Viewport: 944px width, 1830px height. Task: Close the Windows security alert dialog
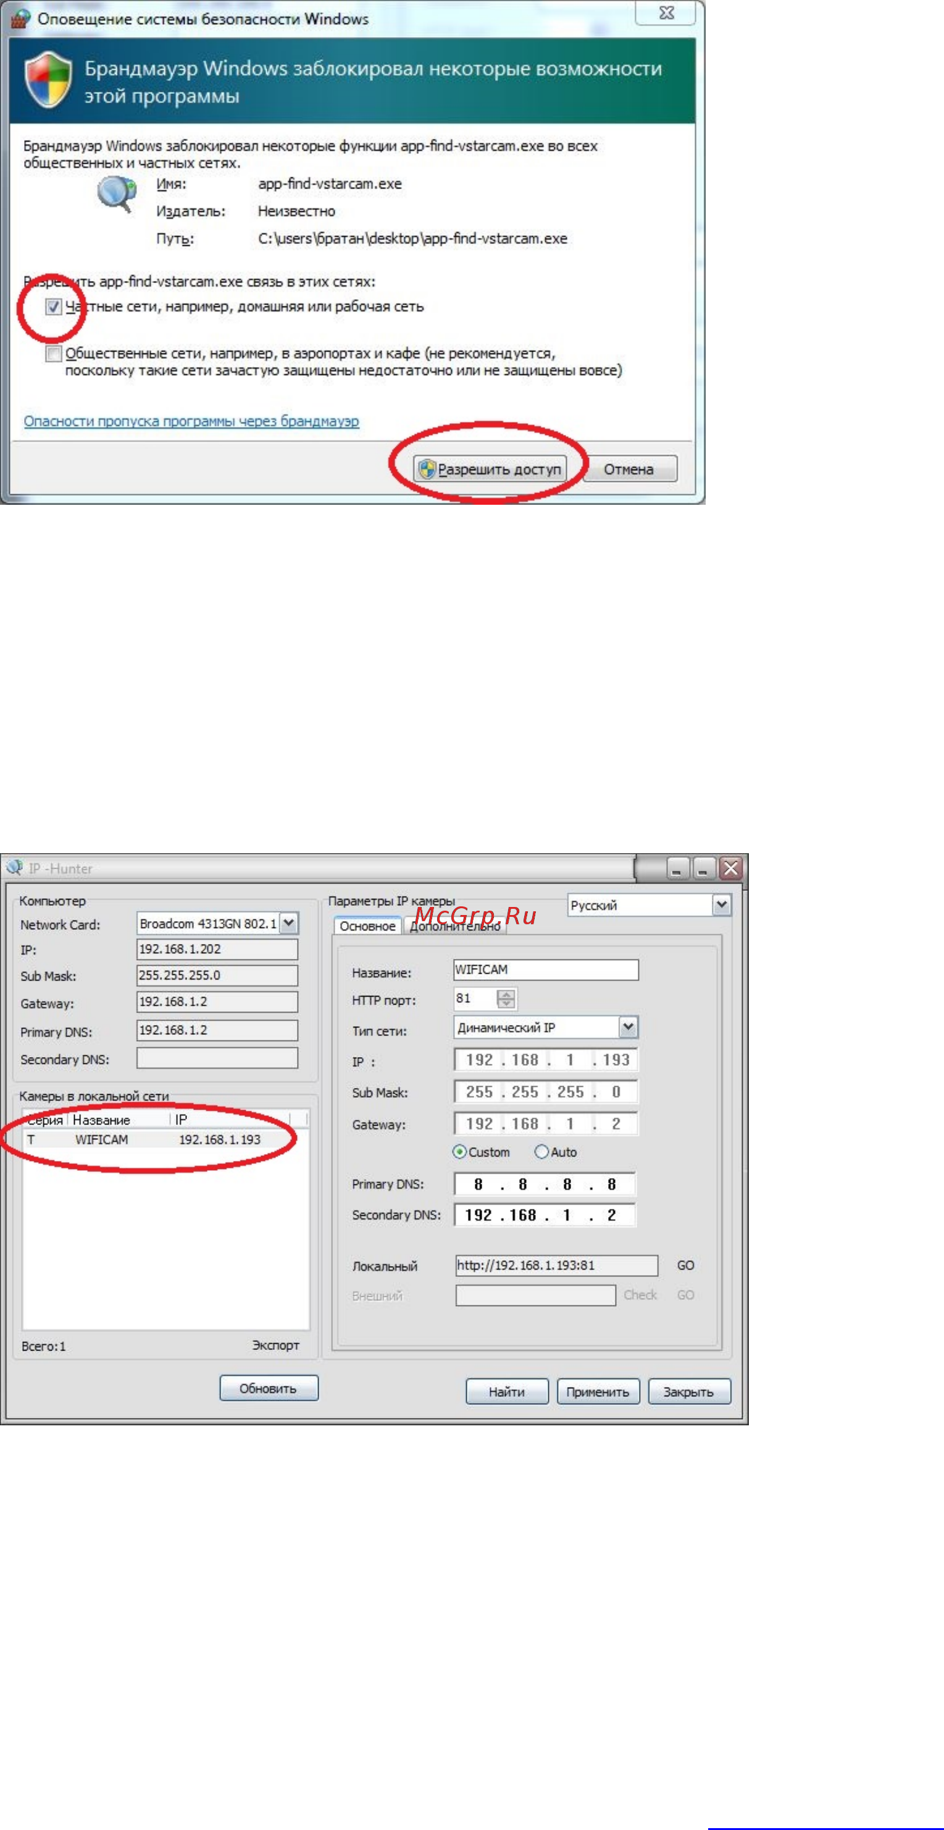[665, 13]
